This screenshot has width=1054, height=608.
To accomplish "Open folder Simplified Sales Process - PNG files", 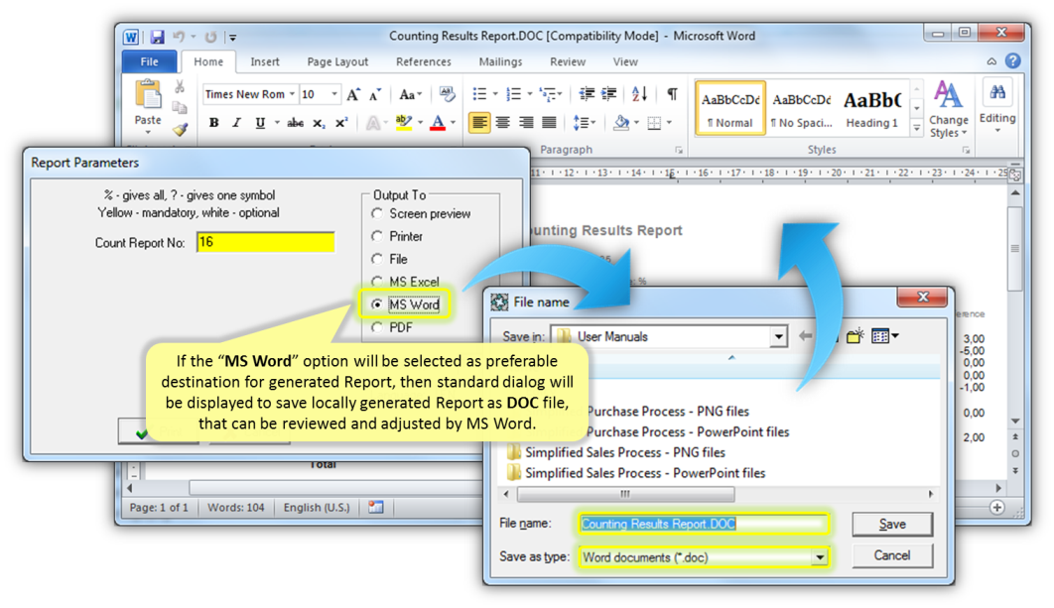I will point(616,453).
